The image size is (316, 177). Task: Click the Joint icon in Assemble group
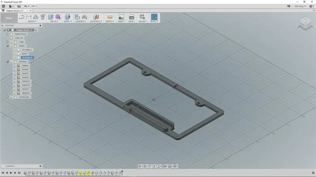(x=85, y=17)
